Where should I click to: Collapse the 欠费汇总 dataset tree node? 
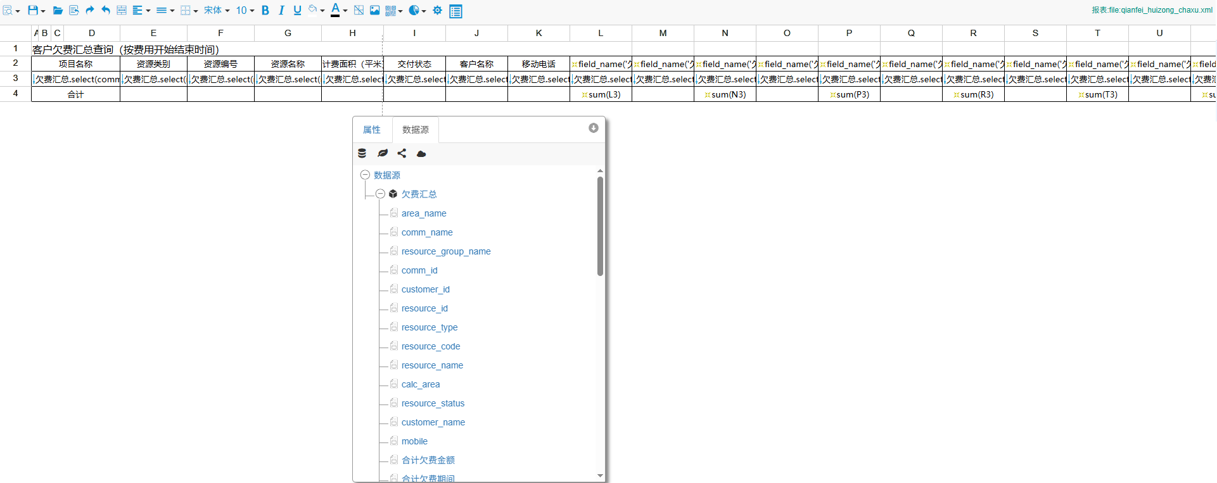point(380,194)
